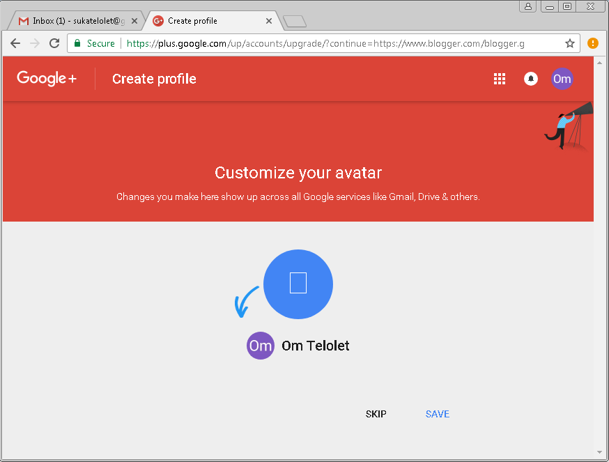Click the scrollbar up arrow
Image resolution: width=609 pixels, height=462 pixels.
600,63
